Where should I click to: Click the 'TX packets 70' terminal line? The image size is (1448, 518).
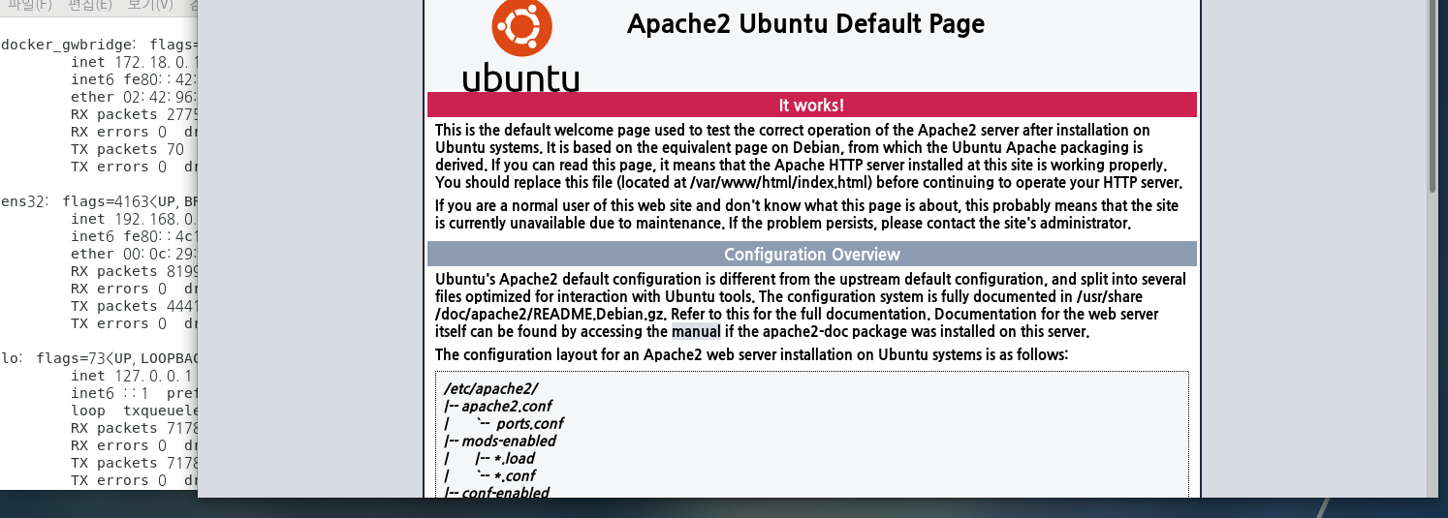point(127,149)
